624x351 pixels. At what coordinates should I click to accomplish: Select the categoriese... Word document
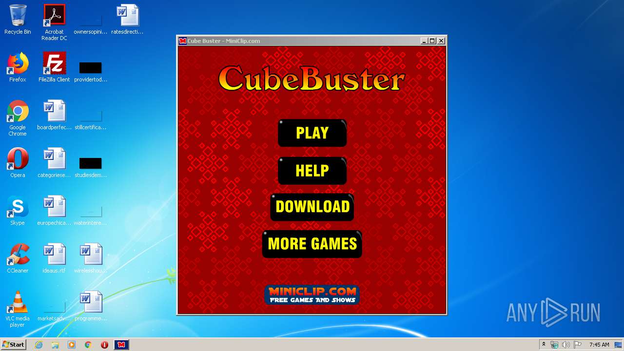tap(54, 163)
